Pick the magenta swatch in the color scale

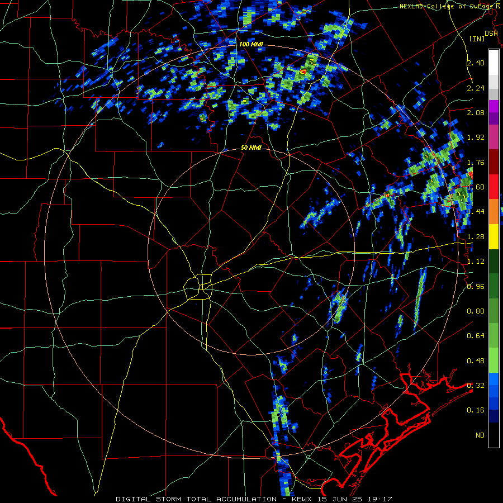pyautogui.click(x=493, y=106)
